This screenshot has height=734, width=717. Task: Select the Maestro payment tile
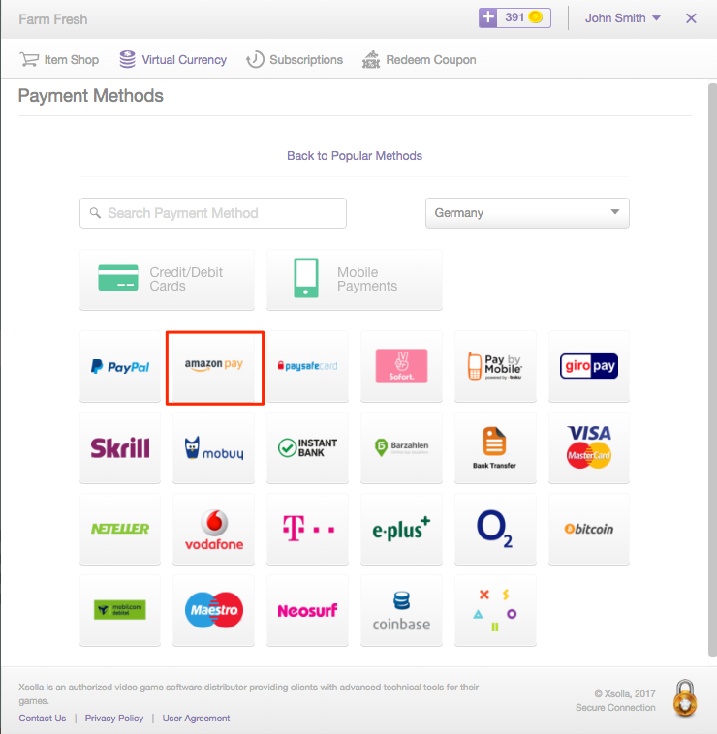(x=214, y=610)
